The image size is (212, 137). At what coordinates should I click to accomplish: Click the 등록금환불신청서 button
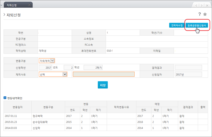pyautogui.click(x=197, y=25)
